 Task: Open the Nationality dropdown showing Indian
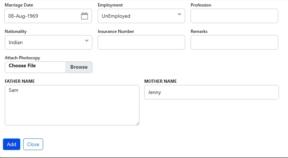tap(48, 42)
